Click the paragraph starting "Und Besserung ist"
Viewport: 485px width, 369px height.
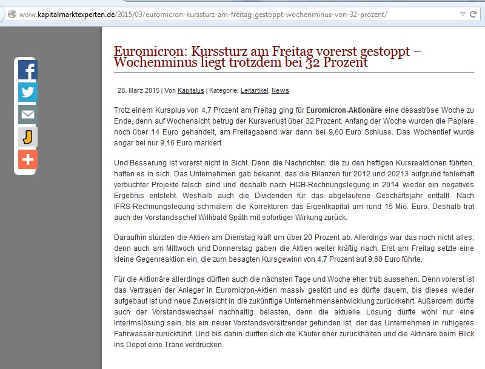(x=294, y=190)
